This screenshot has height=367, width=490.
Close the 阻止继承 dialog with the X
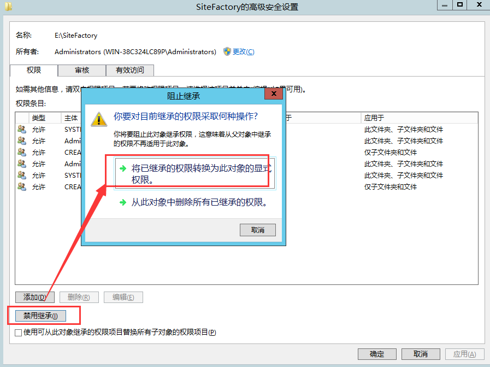click(x=274, y=94)
